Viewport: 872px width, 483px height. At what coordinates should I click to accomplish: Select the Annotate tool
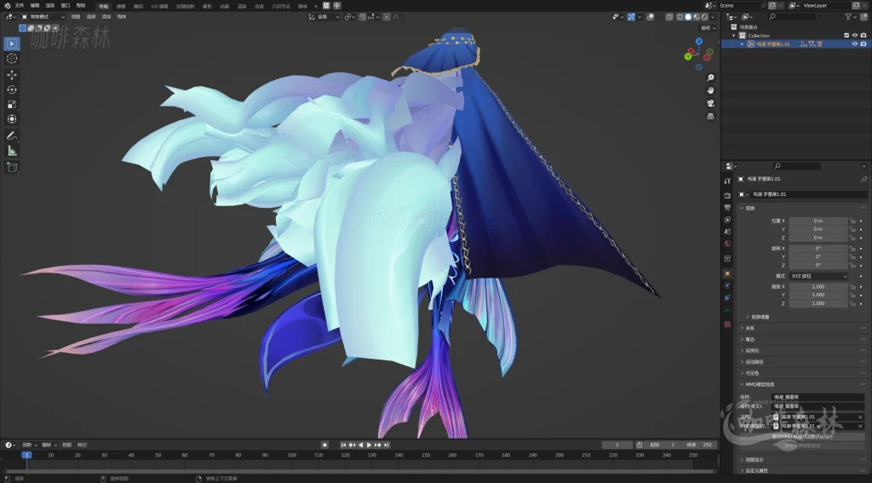(12, 135)
